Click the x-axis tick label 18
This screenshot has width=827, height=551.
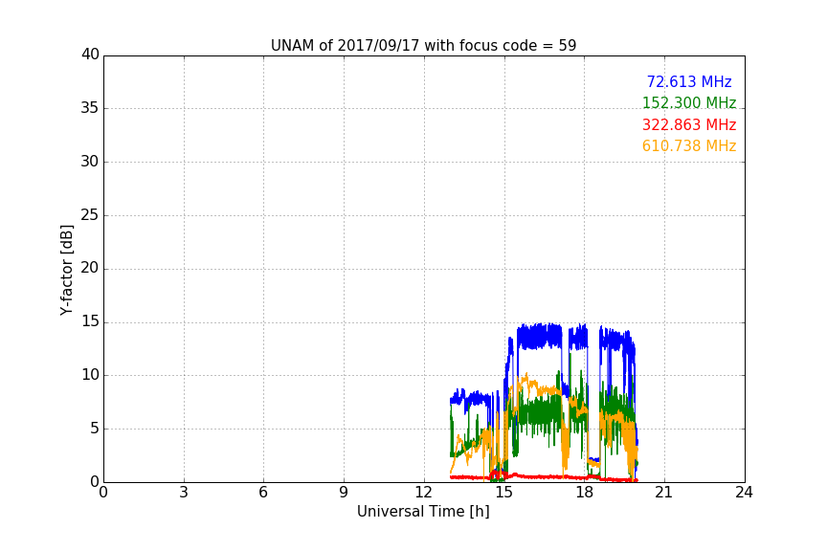[585, 493]
